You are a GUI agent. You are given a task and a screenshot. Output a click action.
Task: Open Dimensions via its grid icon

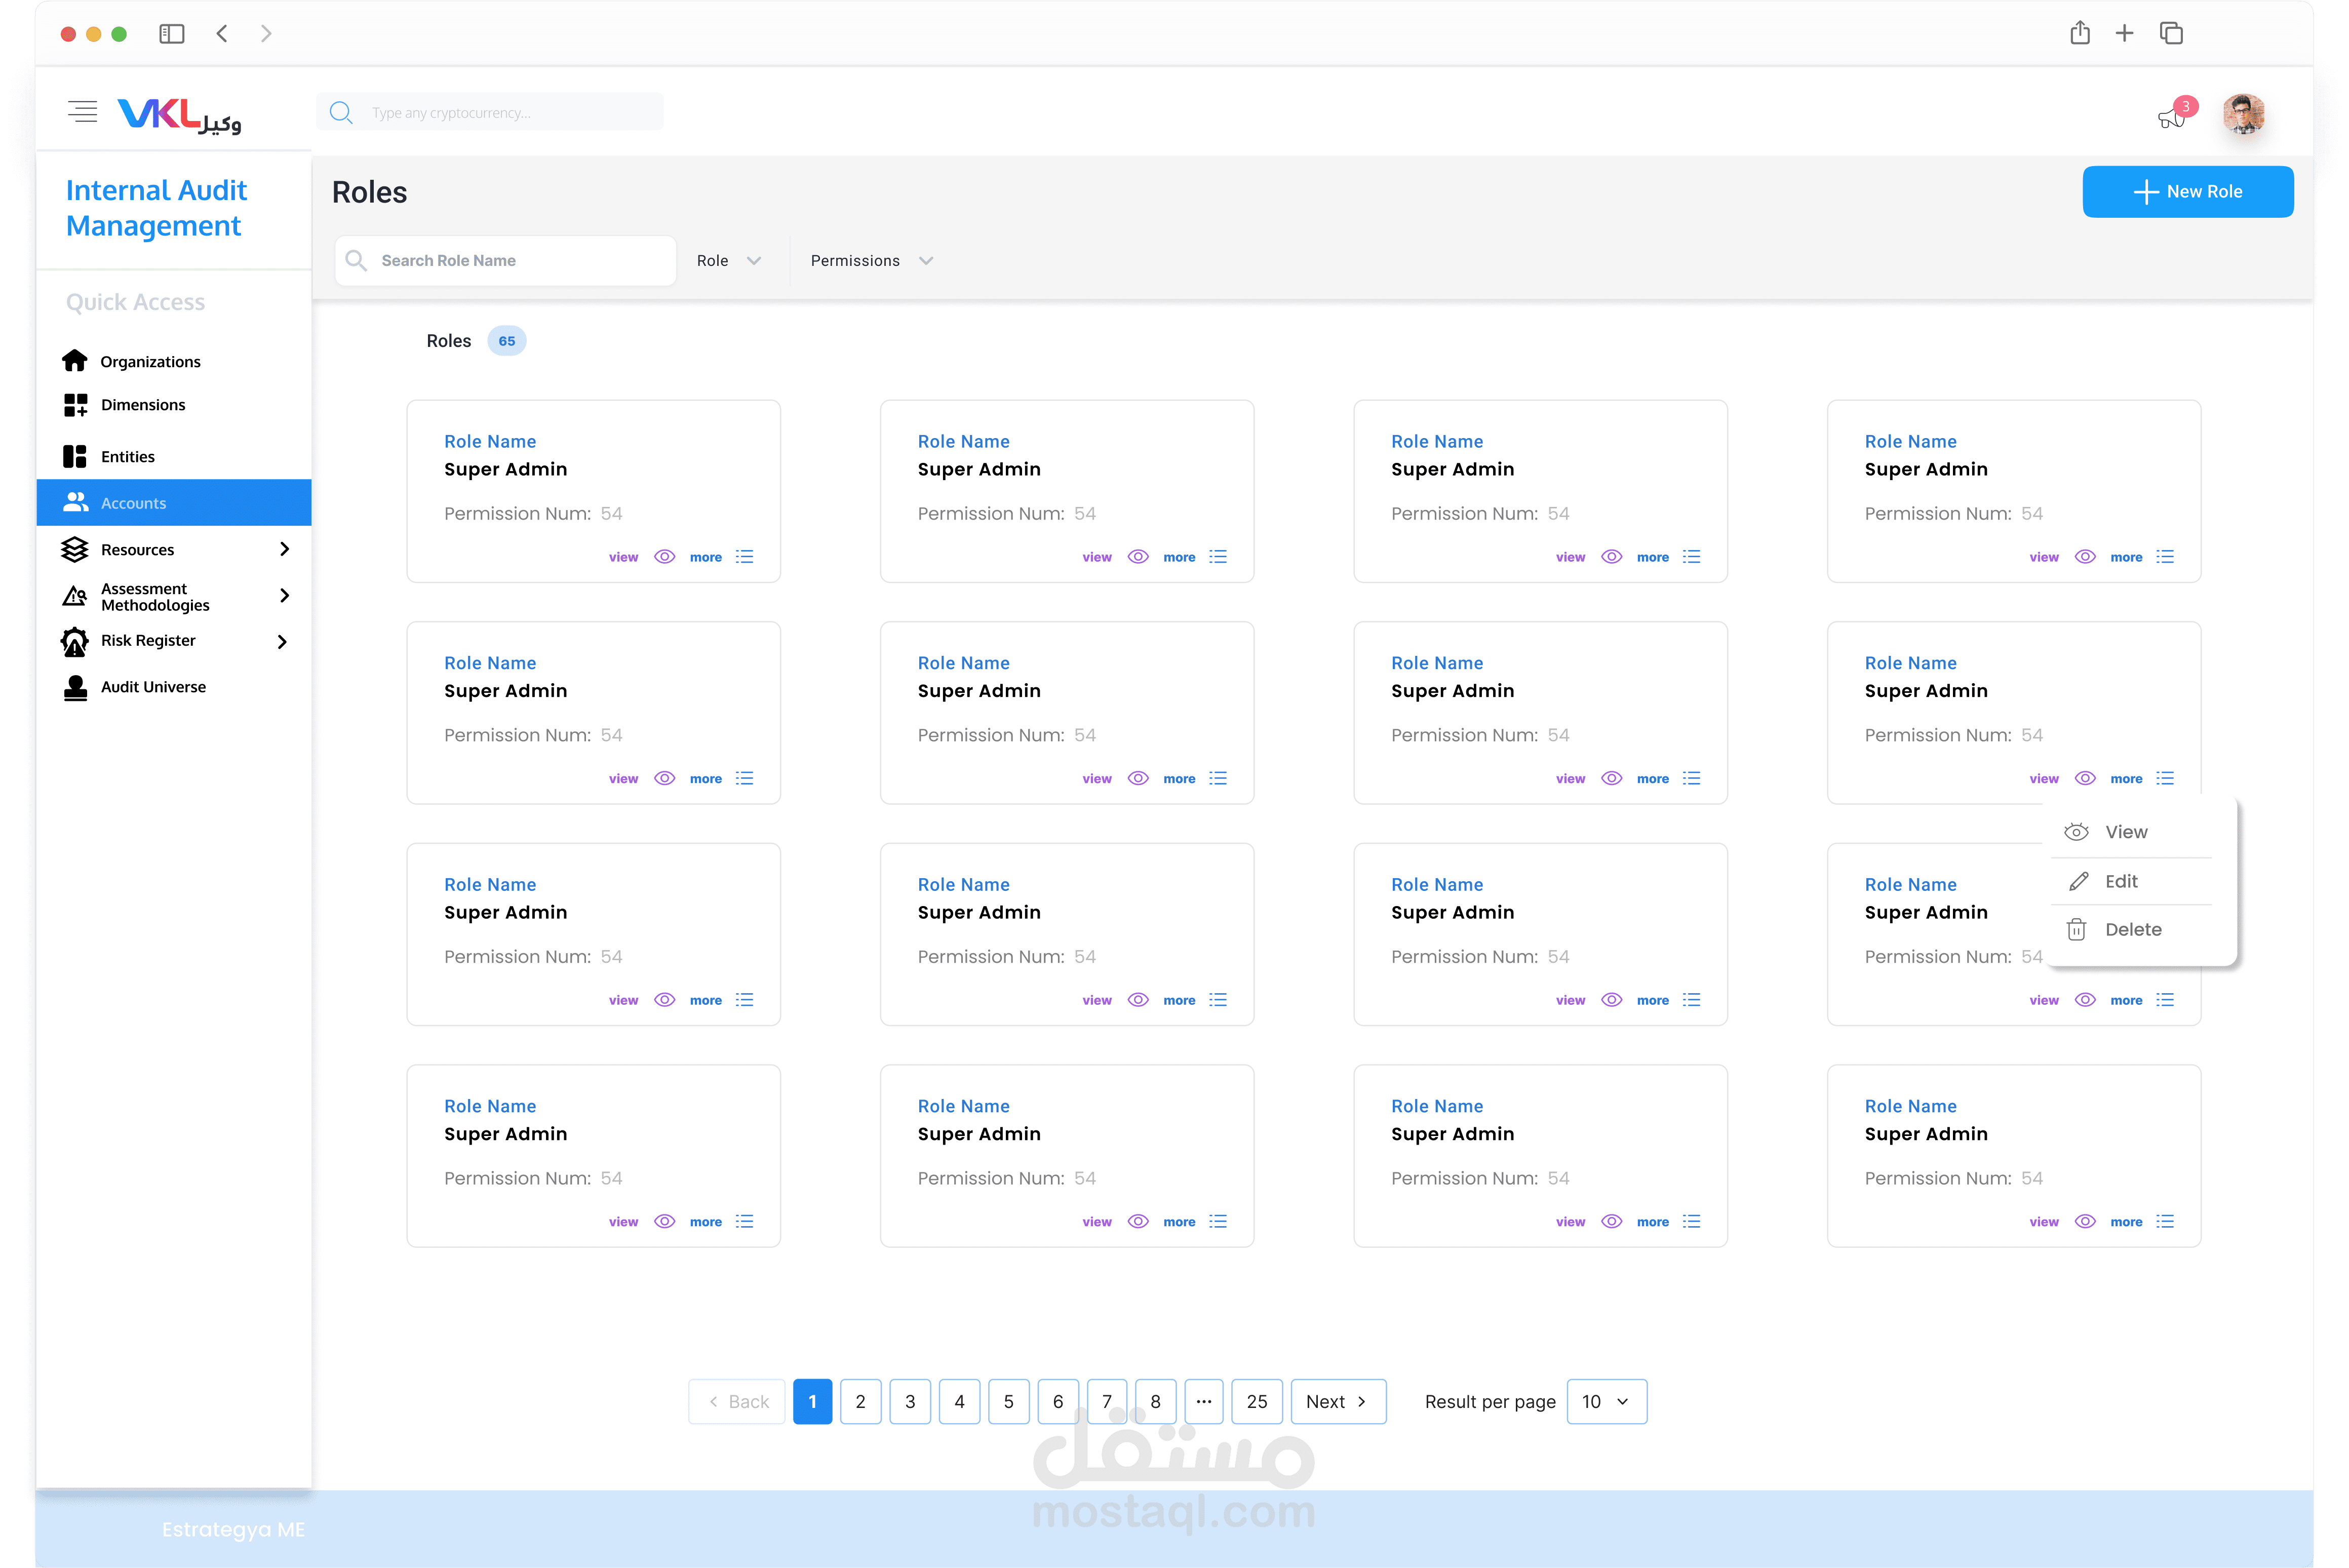tap(75, 404)
